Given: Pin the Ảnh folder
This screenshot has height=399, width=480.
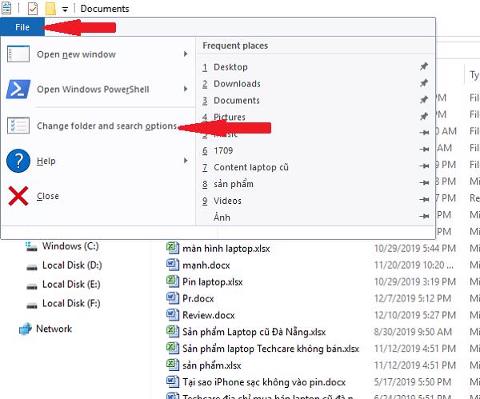Looking at the screenshot, I should 424,217.
